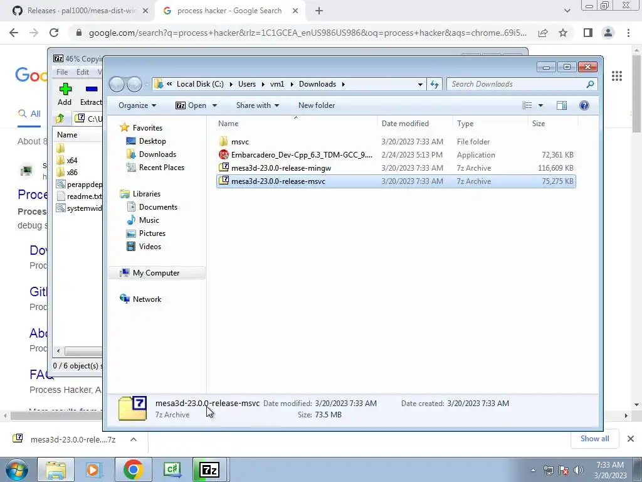Click the Users segment in address bar
The height and width of the screenshot is (482, 642).
tap(247, 84)
